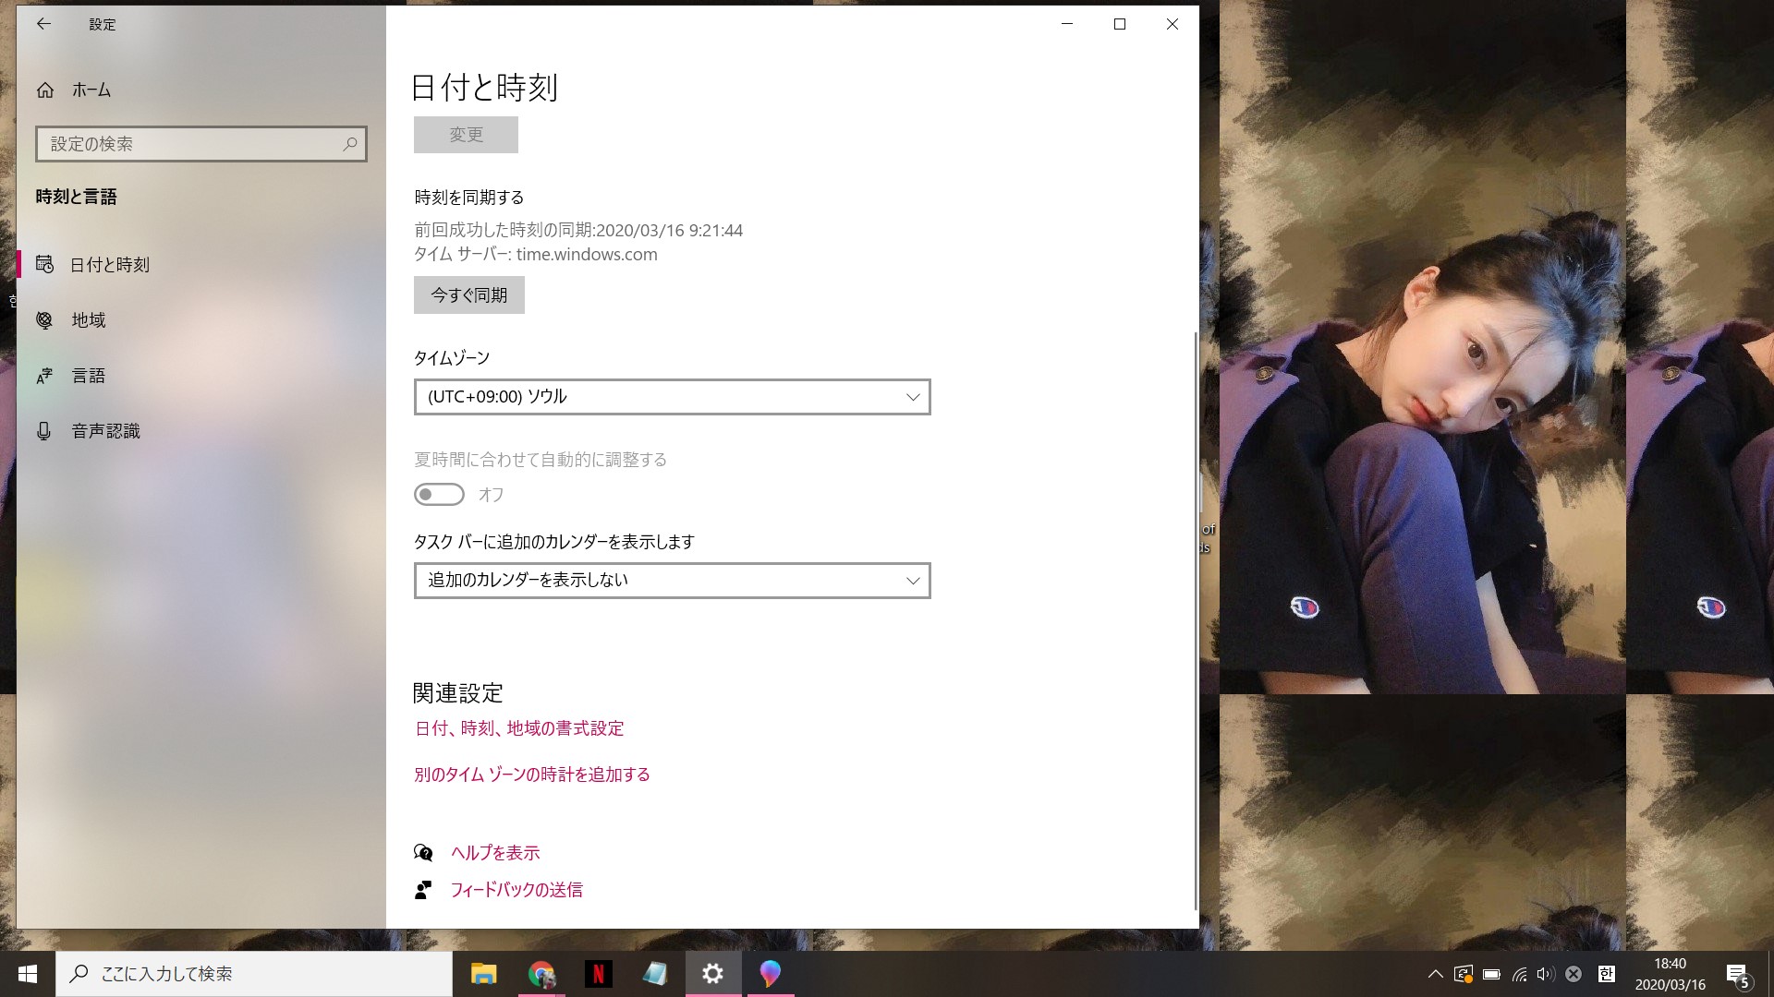The width and height of the screenshot is (1774, 997).
Task: Toggle the daylight saving time switch
Action: click(439, 495)
